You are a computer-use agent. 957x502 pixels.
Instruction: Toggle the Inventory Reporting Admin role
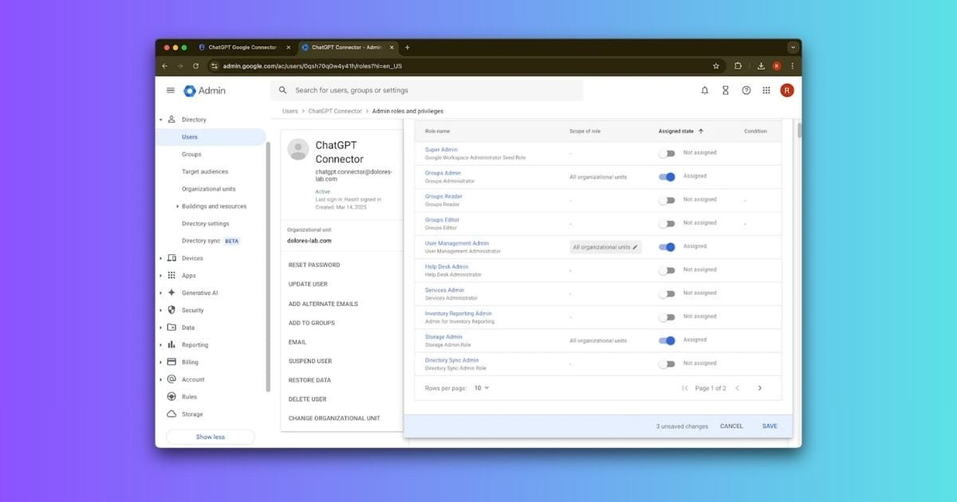(x=667, y=317)
